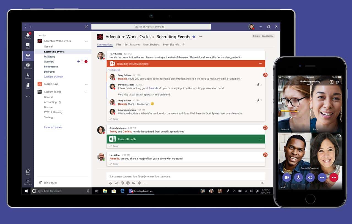The image size is (352, 224).
Task: Select Savannah's video tile on phone
Action: (x=294, y=104)
